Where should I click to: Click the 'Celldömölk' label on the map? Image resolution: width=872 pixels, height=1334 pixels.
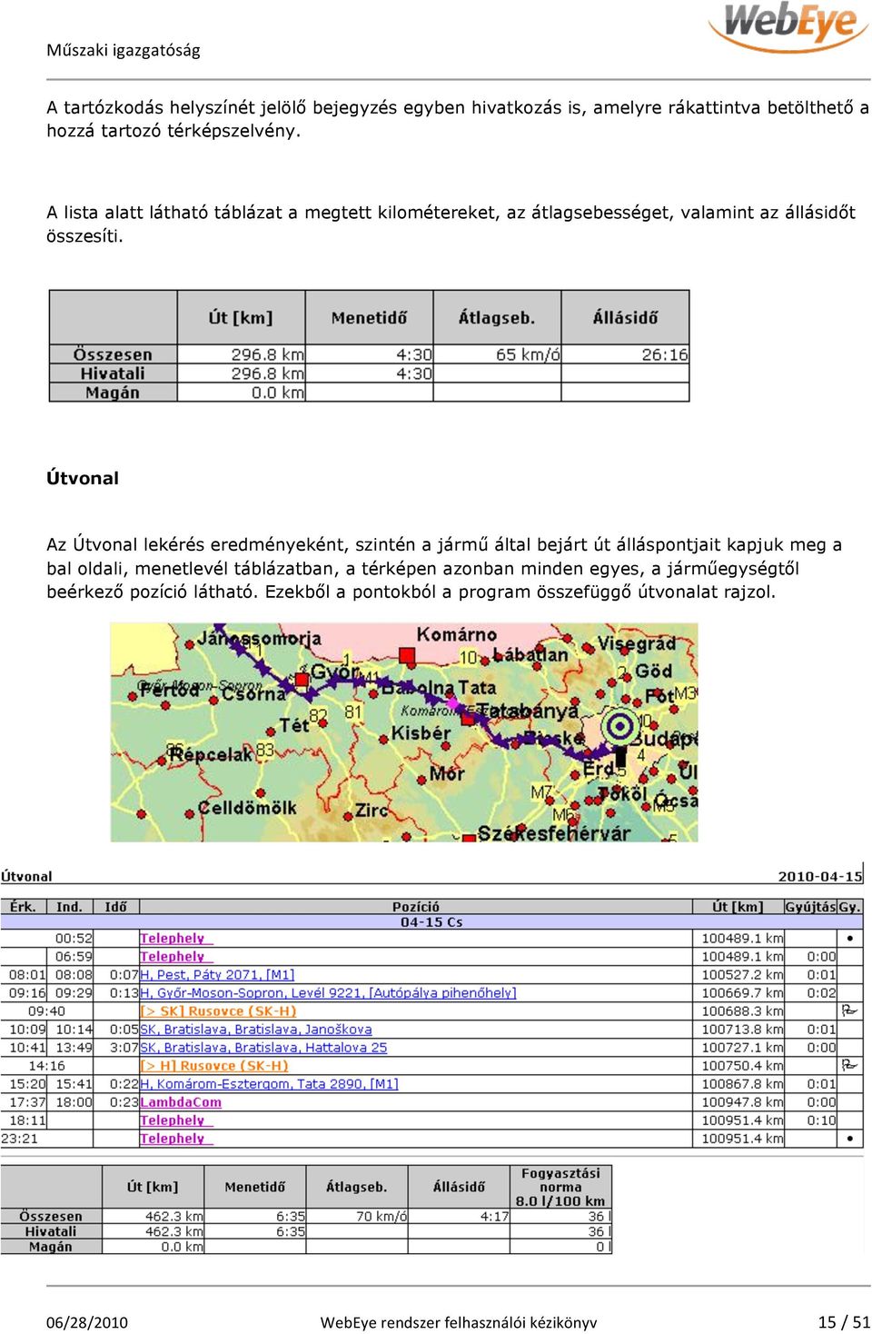click(x=247, y=807)
